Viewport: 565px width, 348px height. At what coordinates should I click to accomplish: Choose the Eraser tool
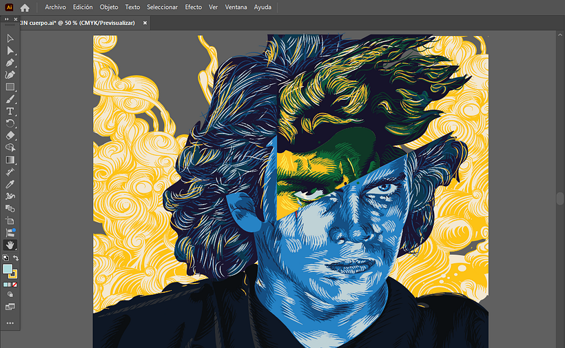pyautogui.click(x=10, y=135)
